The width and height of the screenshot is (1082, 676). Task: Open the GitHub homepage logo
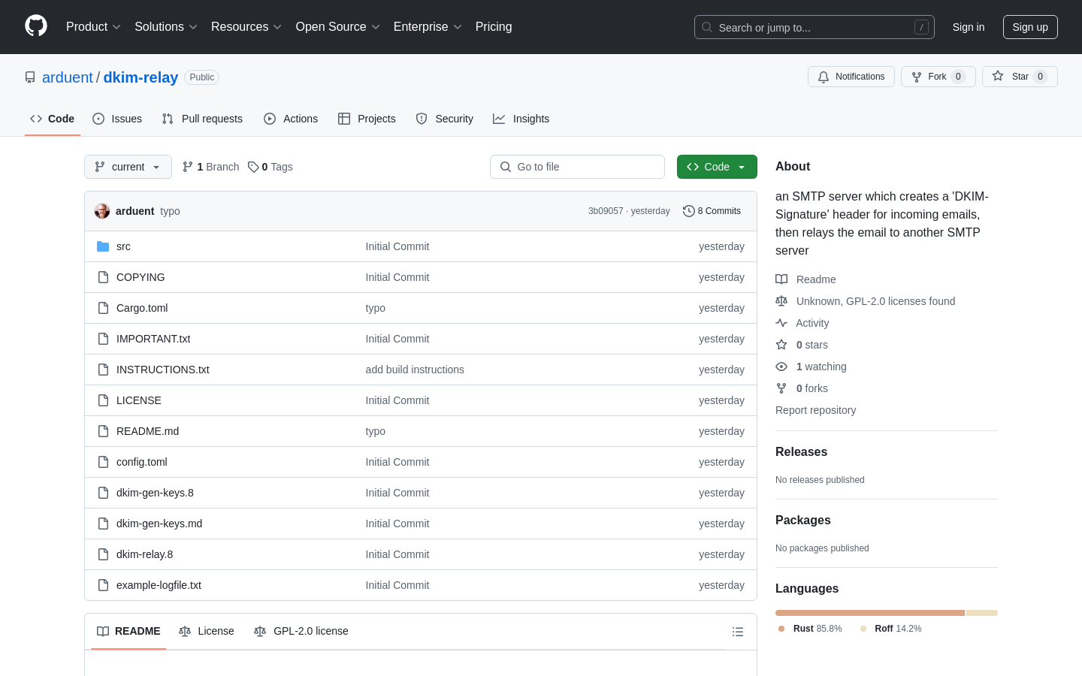(x=36, y=26)
